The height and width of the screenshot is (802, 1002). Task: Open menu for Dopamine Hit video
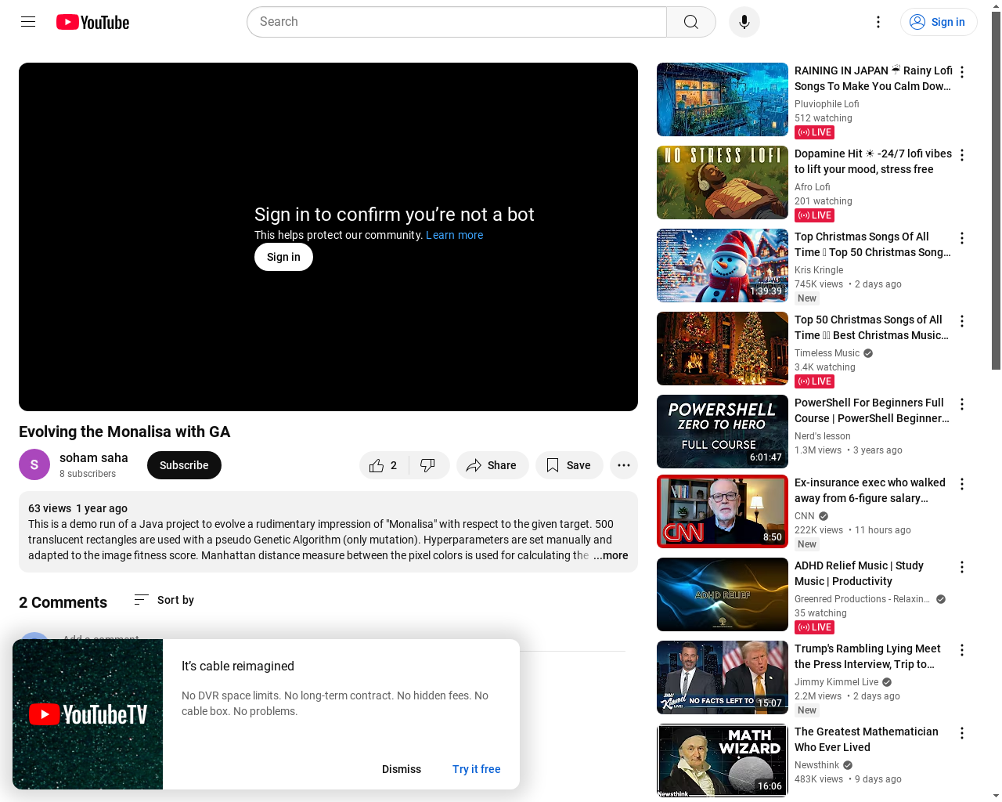(962, 155)
